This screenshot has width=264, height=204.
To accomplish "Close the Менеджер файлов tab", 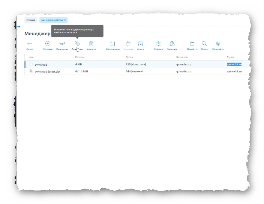I will pos(65,20).
